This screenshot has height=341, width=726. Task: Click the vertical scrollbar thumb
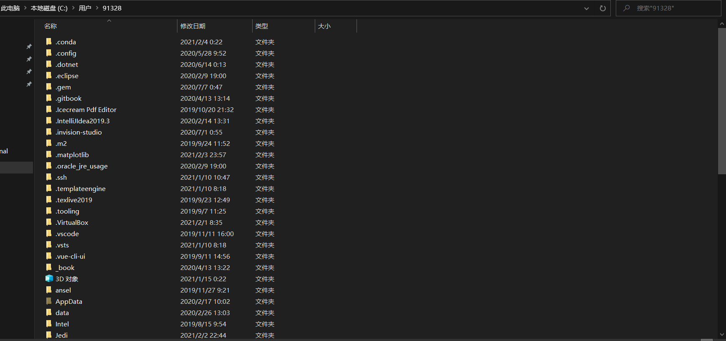722,101
